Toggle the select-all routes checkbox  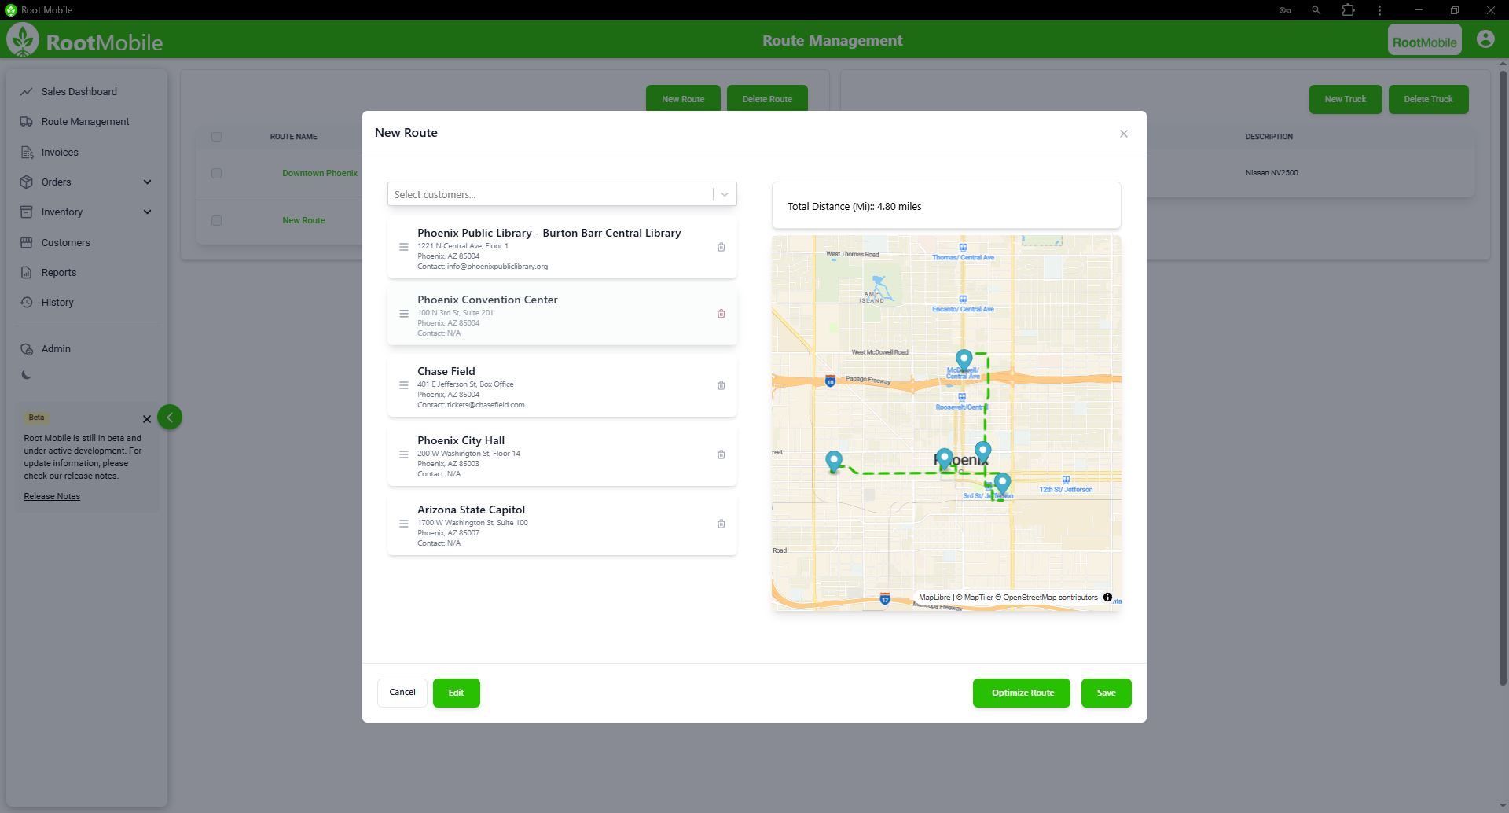coord(216,137)
